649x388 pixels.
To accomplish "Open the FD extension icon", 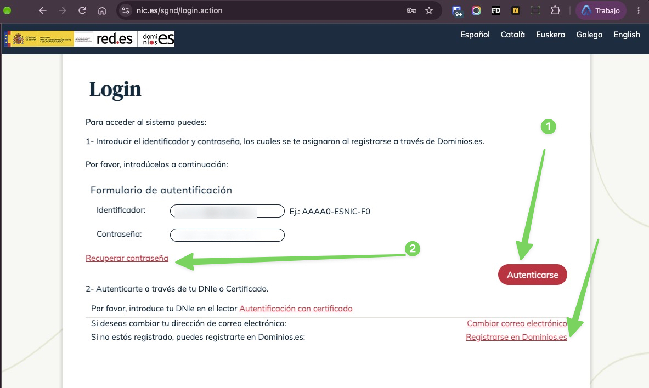I will 496,10.
